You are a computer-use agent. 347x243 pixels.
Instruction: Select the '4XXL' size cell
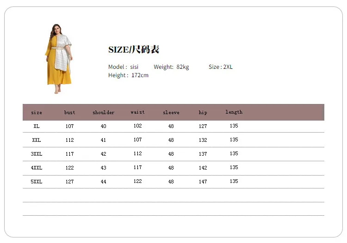37,168
